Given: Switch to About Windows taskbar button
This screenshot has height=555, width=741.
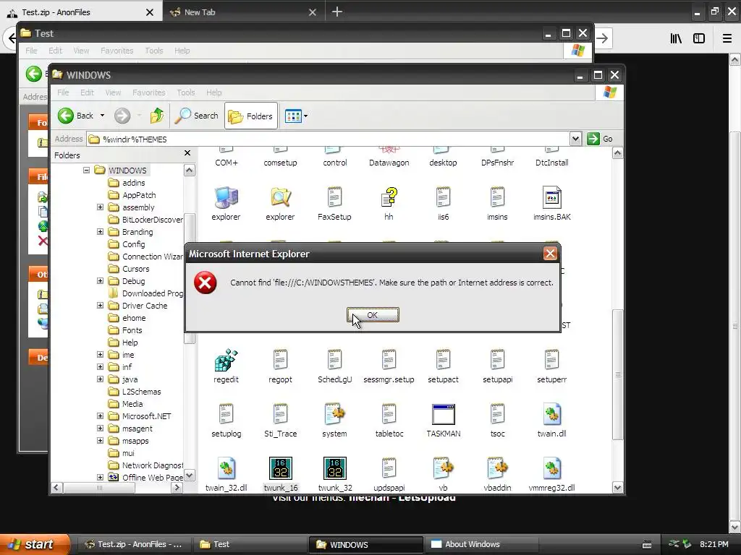Looking at the screenshot, I should pos(482,544).
